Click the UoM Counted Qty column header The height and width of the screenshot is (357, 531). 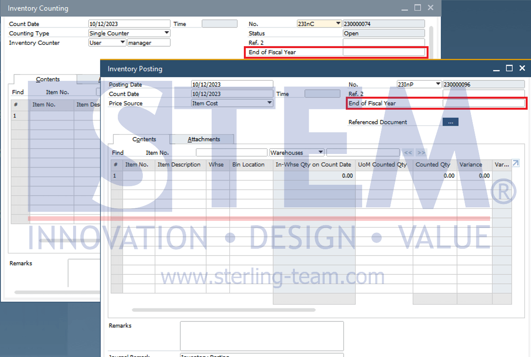[384, 165]
